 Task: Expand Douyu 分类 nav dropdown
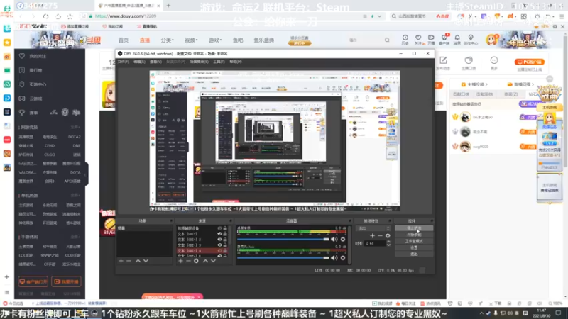(x=168, y=40)
